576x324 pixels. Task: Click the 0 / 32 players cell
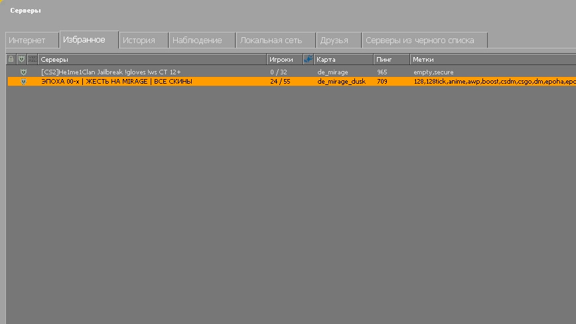tap(279, 72)
